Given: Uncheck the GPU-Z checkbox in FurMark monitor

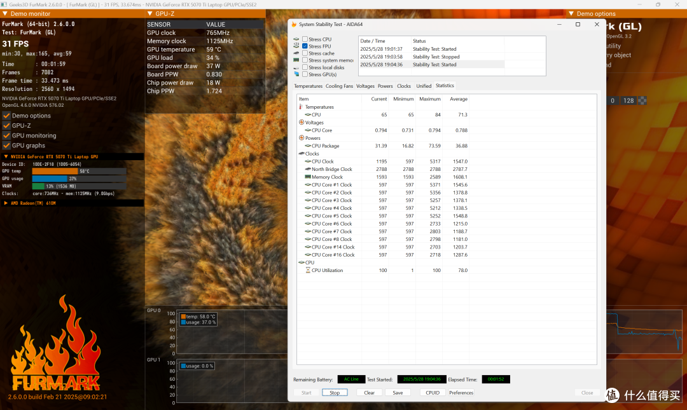Looking at the screenshot, I should coord(6,126).
